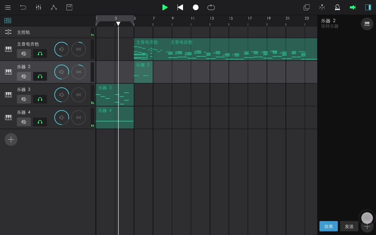Toggle the right side panel visibility
The height and width of the screenshot is (235, 376).
tap(368, 7)
